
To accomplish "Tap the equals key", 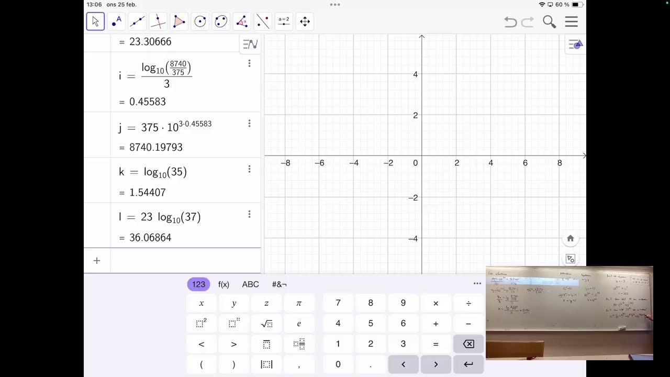I will 435,344.
